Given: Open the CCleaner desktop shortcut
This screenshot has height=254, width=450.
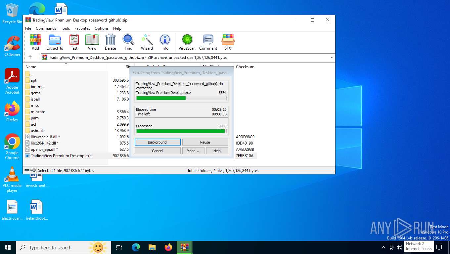Looking at the screenshot, I should 12,46.
